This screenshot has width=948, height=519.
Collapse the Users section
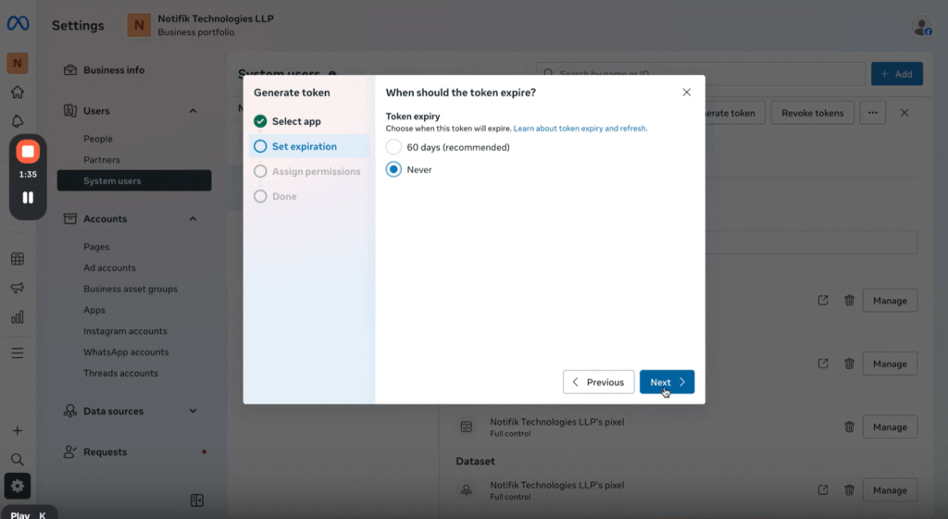pos(193,111)
